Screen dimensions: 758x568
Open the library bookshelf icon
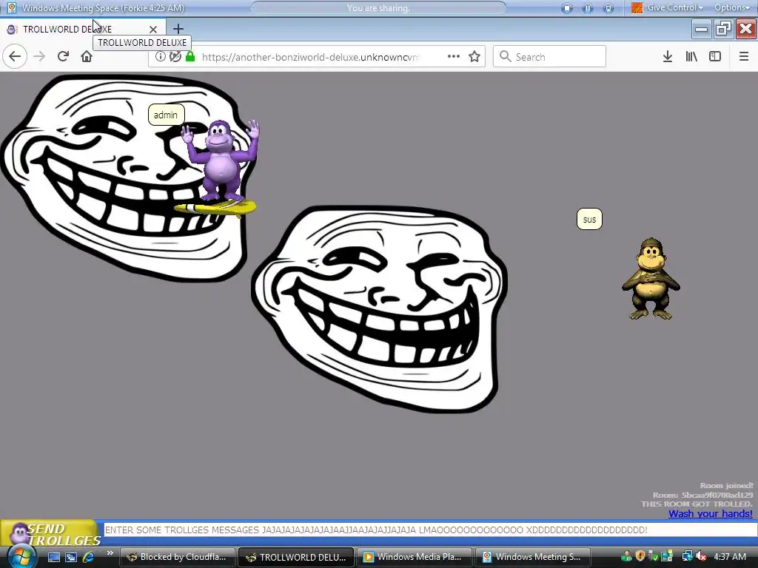pyautogui.click(x=691, y=56)
